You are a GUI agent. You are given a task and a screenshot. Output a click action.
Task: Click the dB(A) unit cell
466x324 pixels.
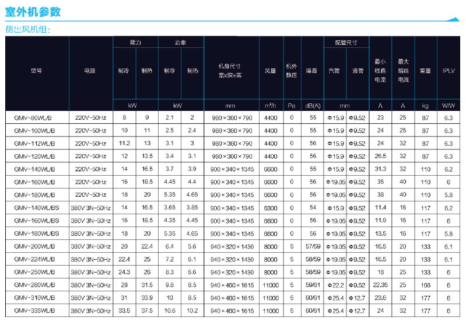pos(313,106)
